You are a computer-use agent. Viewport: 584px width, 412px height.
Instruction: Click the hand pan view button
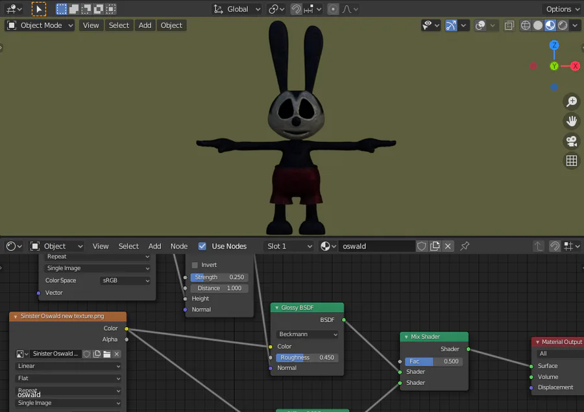[572, 121]
